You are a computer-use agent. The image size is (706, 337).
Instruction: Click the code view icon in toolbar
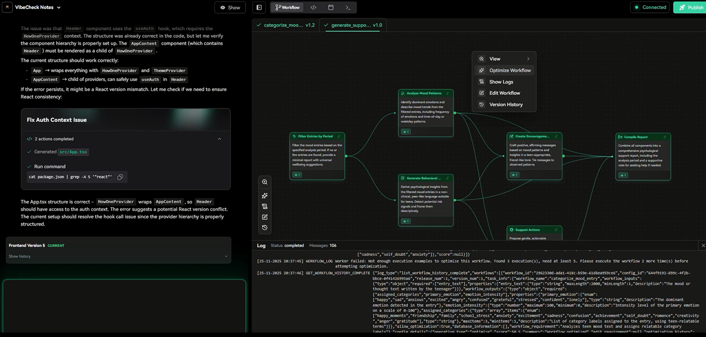tap(313, 7)
